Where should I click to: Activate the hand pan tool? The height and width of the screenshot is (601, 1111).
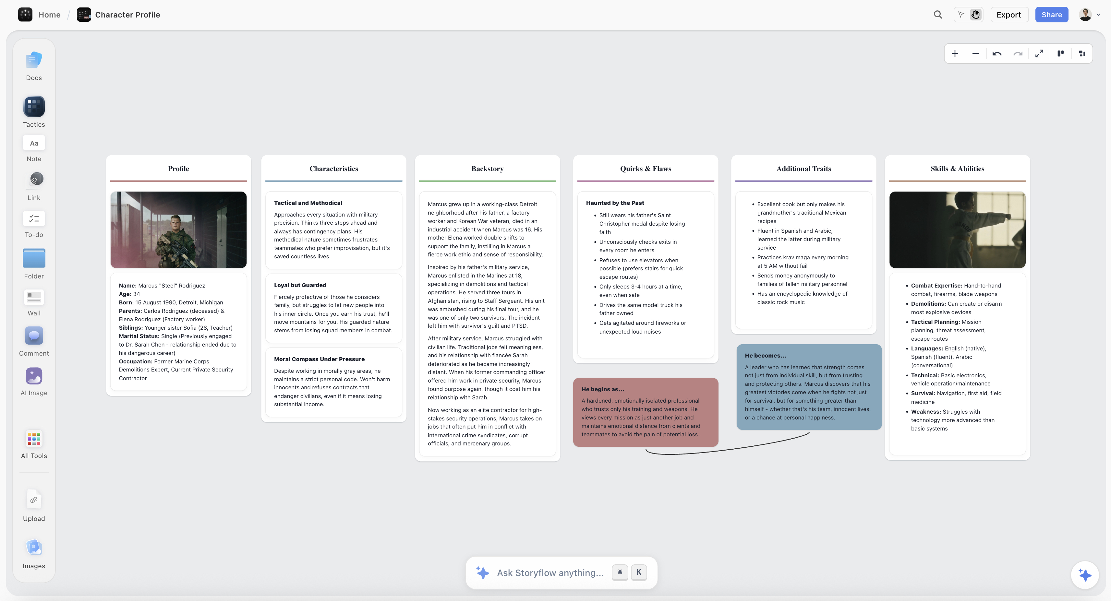coord(976,14)
